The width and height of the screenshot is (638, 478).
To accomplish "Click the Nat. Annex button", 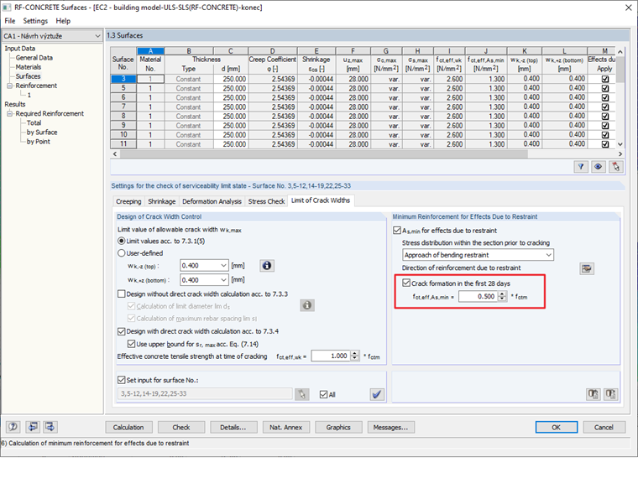I will 286,427.
